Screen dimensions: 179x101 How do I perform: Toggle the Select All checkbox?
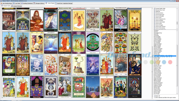point(155,96)
